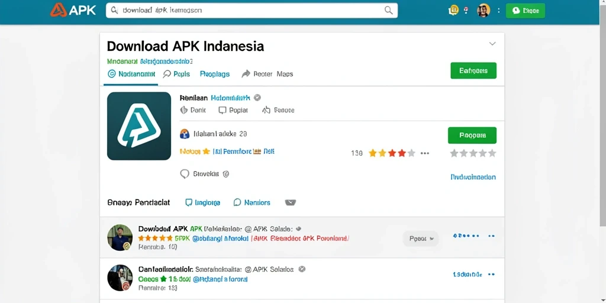
Task: Select the 'Iiagiona' comment tab
Action: click(203, 202)
